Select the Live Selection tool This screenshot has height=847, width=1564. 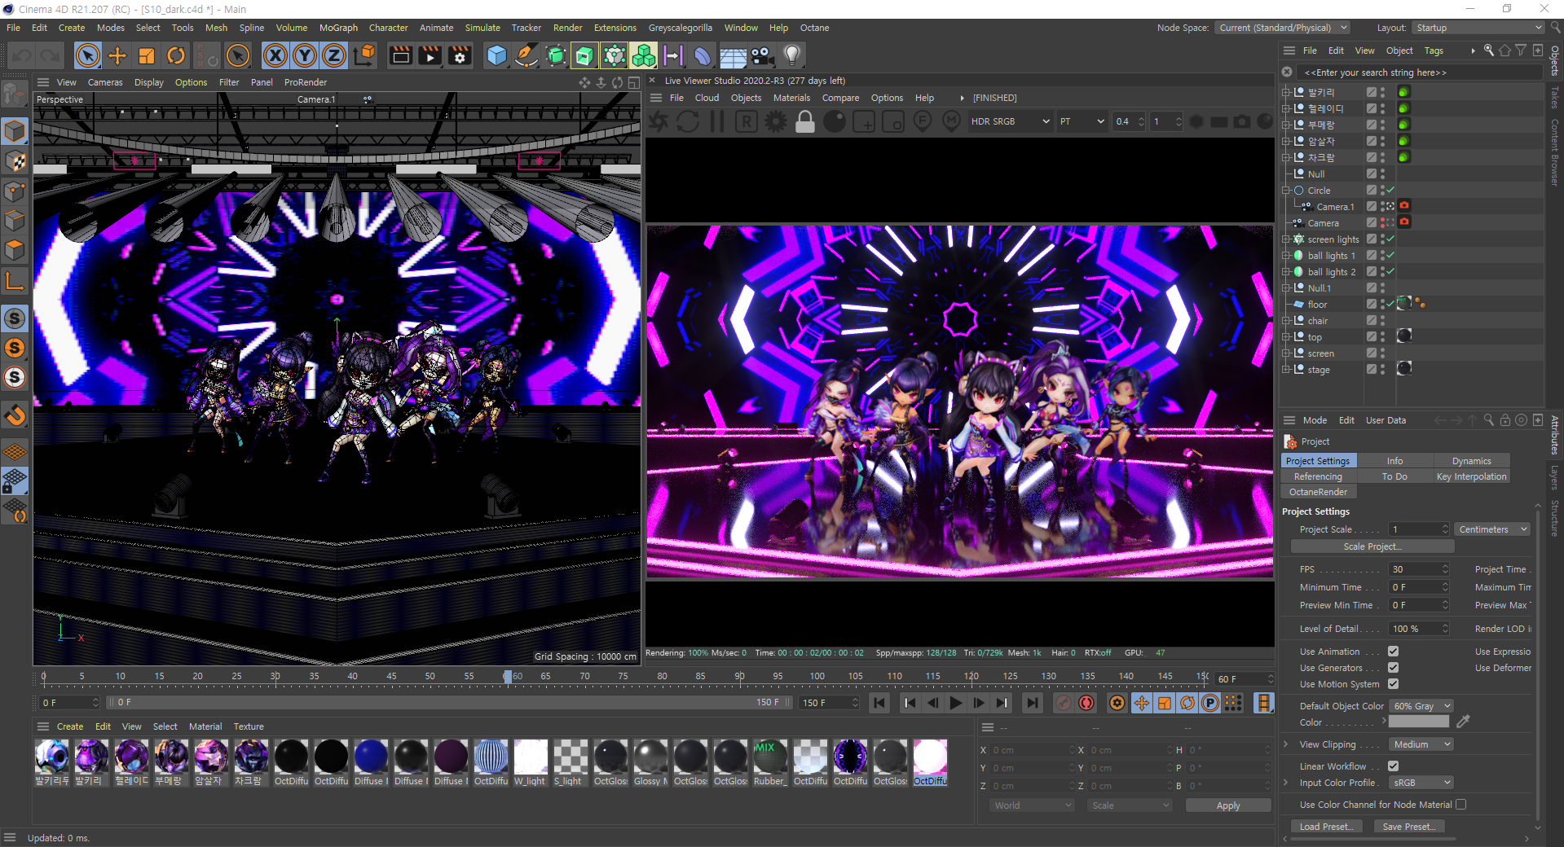click(87, 55)
